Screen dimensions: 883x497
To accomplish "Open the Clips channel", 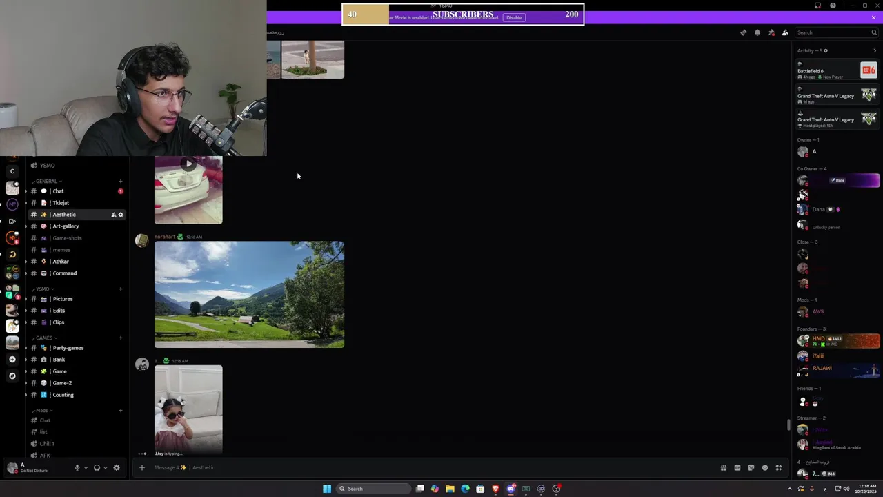I will [x=76, y=322].
